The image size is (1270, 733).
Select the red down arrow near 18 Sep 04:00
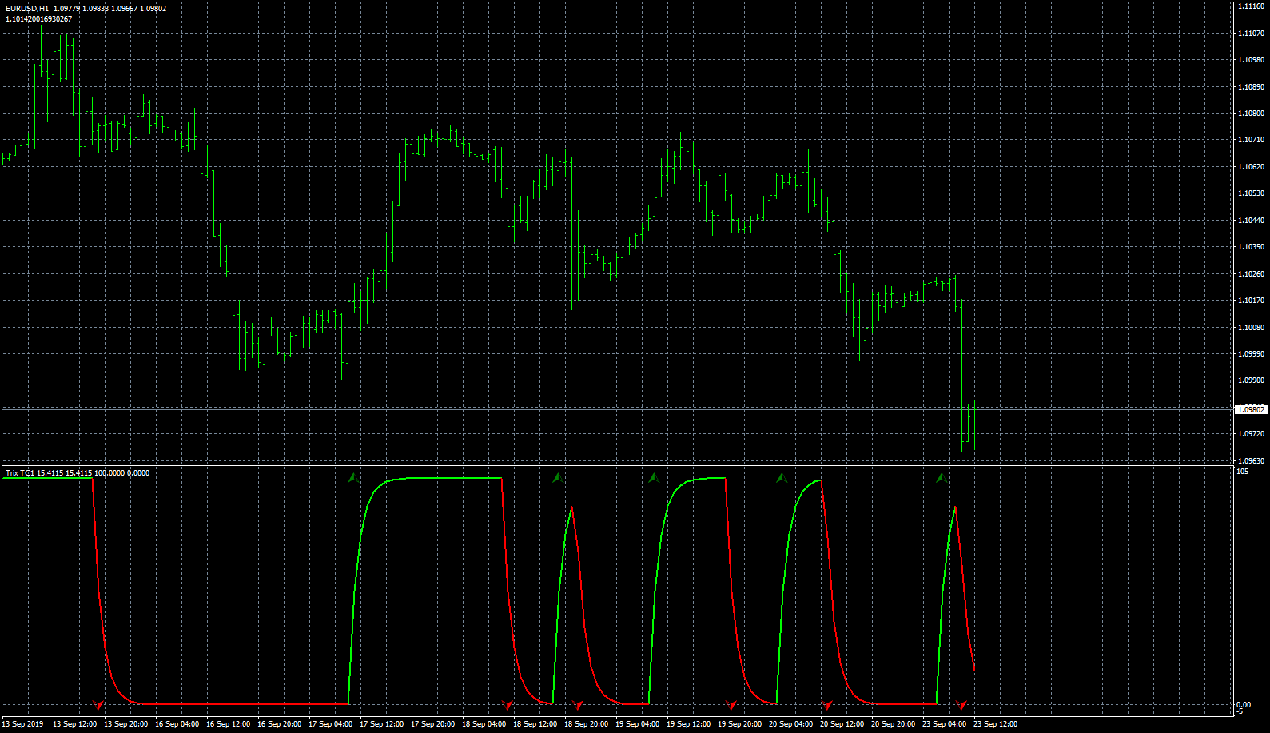pyautogui.click(x=508, y=705)
